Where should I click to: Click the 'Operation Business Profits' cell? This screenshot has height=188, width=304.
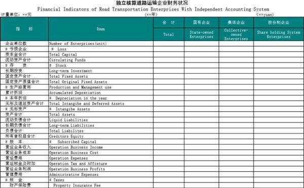click(x=101, y=169)
